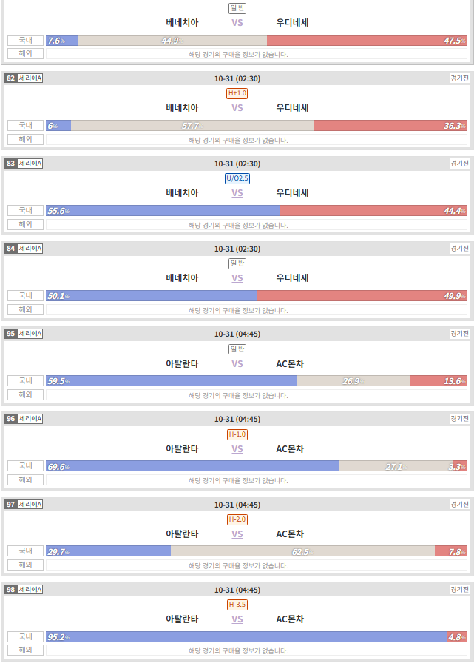
Task: Select the 국내 tab in match 82
Action: point(25,125)
